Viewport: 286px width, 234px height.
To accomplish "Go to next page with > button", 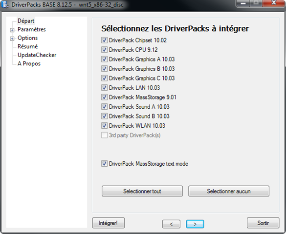I will click(195, 224).
